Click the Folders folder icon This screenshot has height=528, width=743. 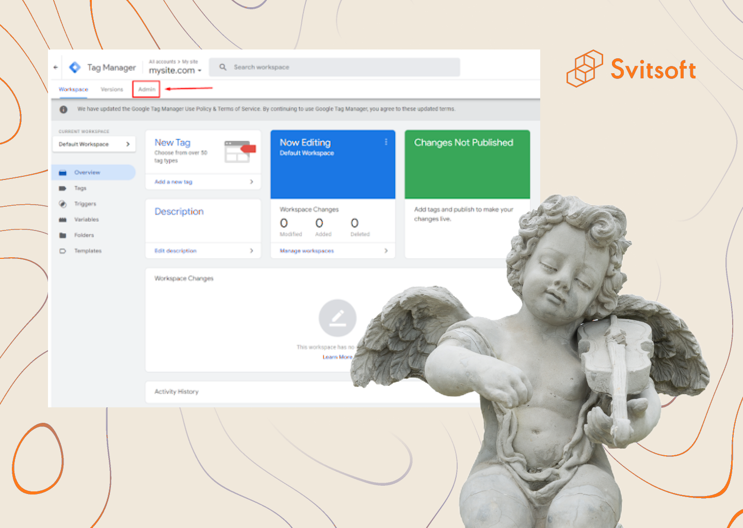(63, 235)
